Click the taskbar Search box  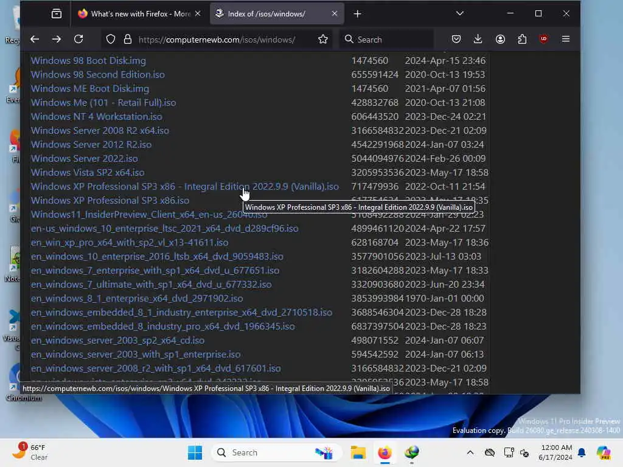(x=277, y=452)
